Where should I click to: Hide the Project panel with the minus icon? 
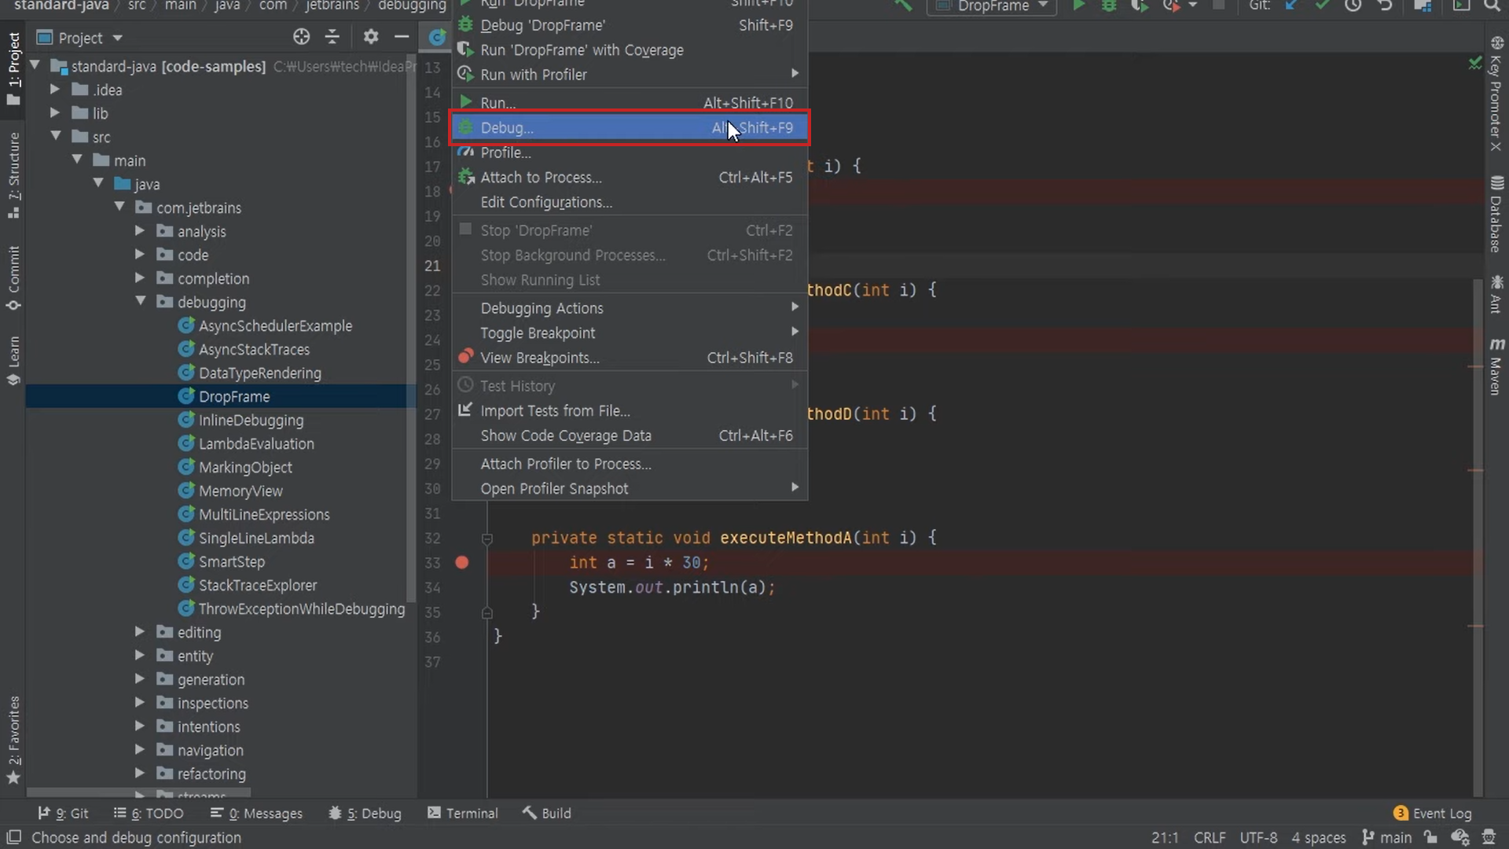click(x=402, y=37)
